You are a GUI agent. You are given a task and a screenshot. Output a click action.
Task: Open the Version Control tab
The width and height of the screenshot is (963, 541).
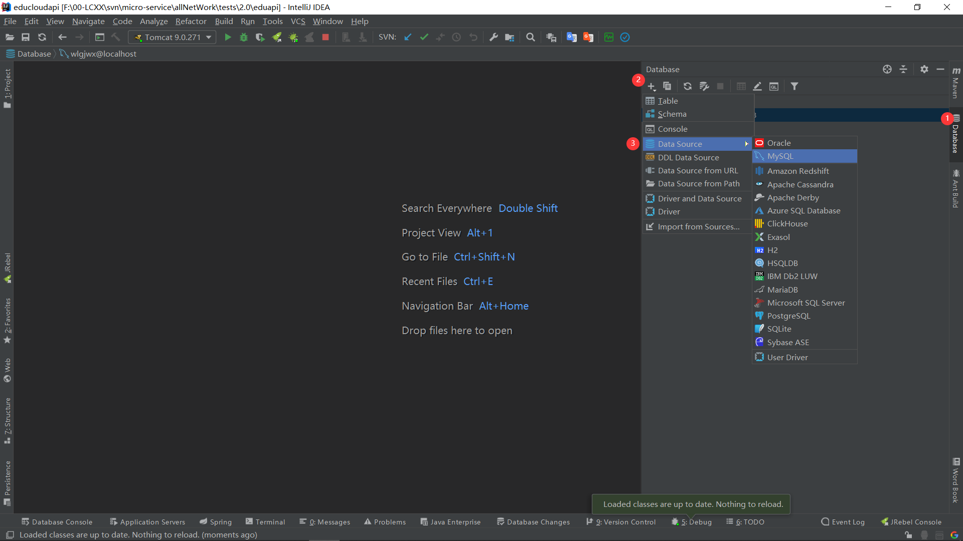621,522
